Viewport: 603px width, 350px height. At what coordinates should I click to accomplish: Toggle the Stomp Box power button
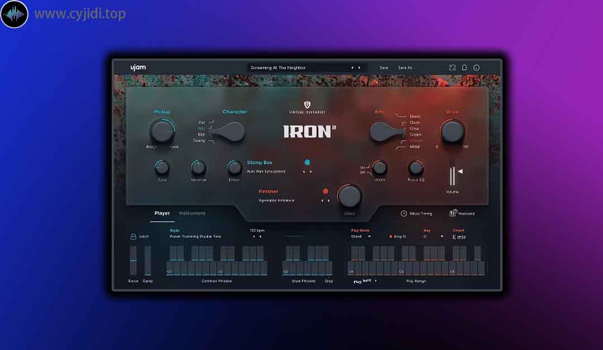click(x=307, y=162)
